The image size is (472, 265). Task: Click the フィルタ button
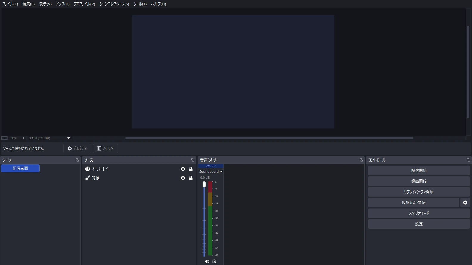pos(105,148)
